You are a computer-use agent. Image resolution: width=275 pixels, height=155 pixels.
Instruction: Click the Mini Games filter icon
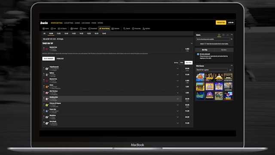[x=230, y=70]
